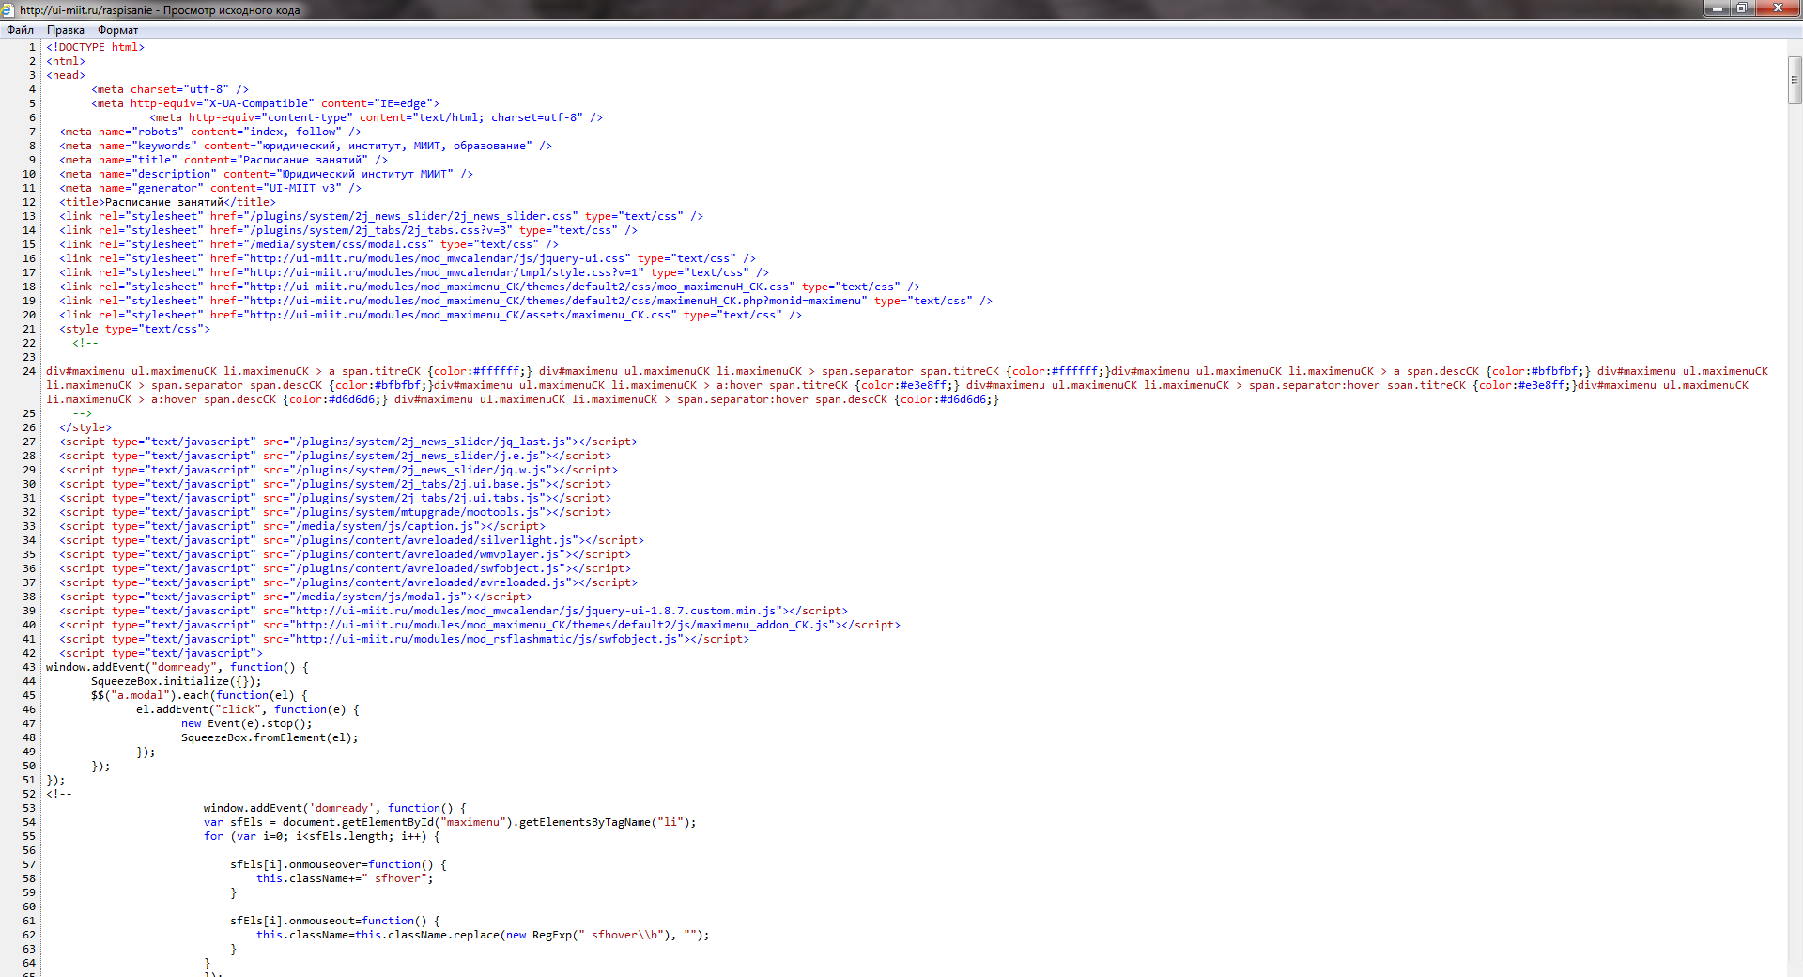Click the <style type="text/css"> opening line

(x=135, y=329)
